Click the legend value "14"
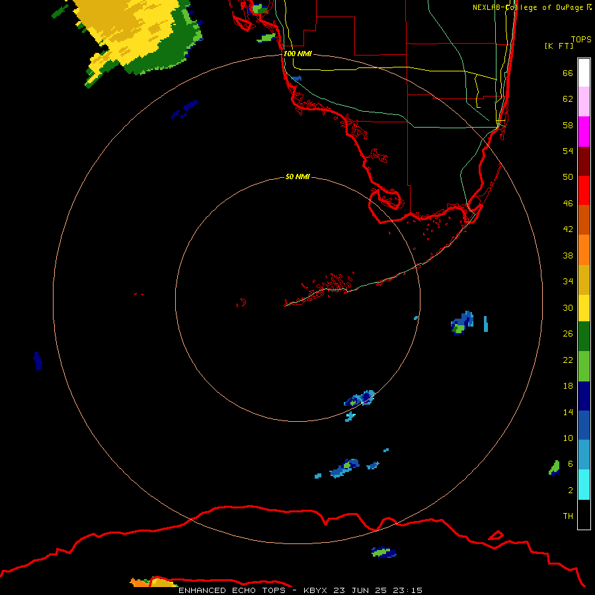This screenshot has width=595, height=595. (568, 412)
